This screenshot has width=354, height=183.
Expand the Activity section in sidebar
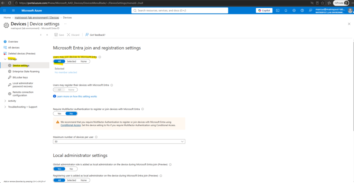12,101
